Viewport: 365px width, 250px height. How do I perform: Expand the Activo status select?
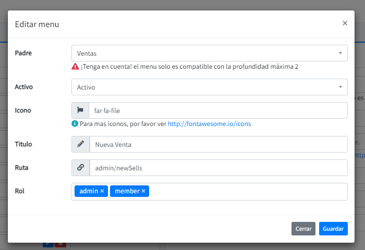point(209,87)
